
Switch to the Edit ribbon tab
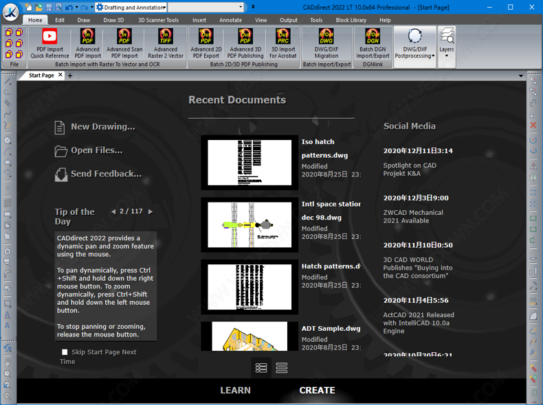[60, 20]
